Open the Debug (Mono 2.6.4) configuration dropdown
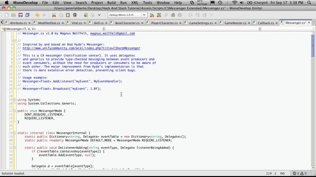This screenshot has width=316, height=177. coord(127,15)
